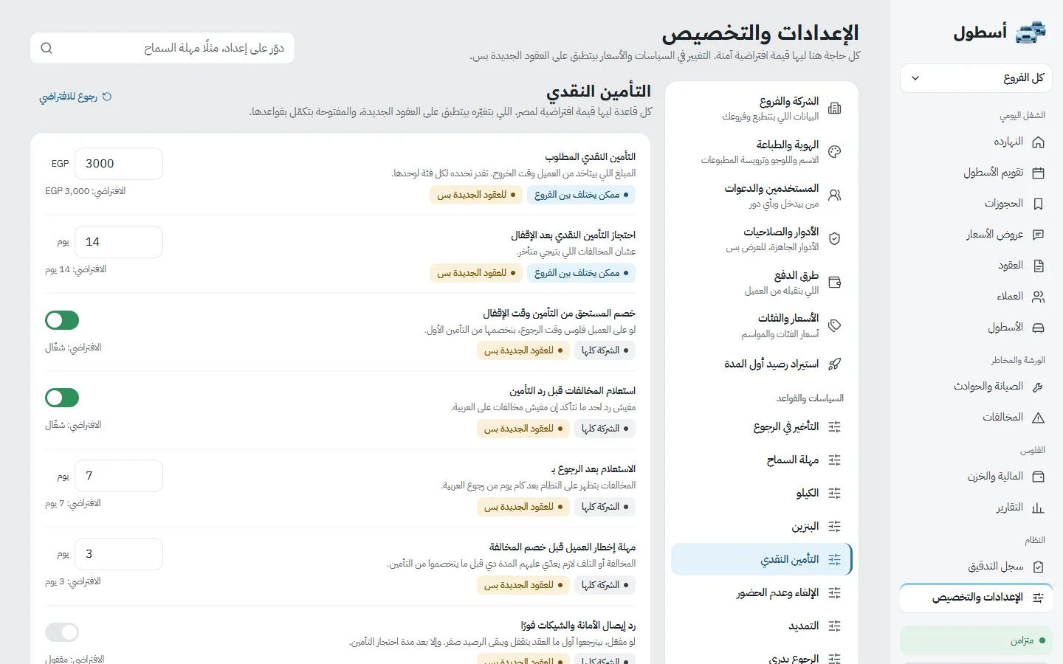Select الكيلو policy section
The height and width of the screenshot is (664, 1063).
coord(761,493)
